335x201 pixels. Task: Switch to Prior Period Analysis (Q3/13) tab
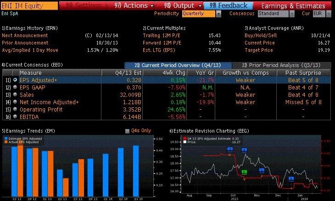tap(281, 65)
